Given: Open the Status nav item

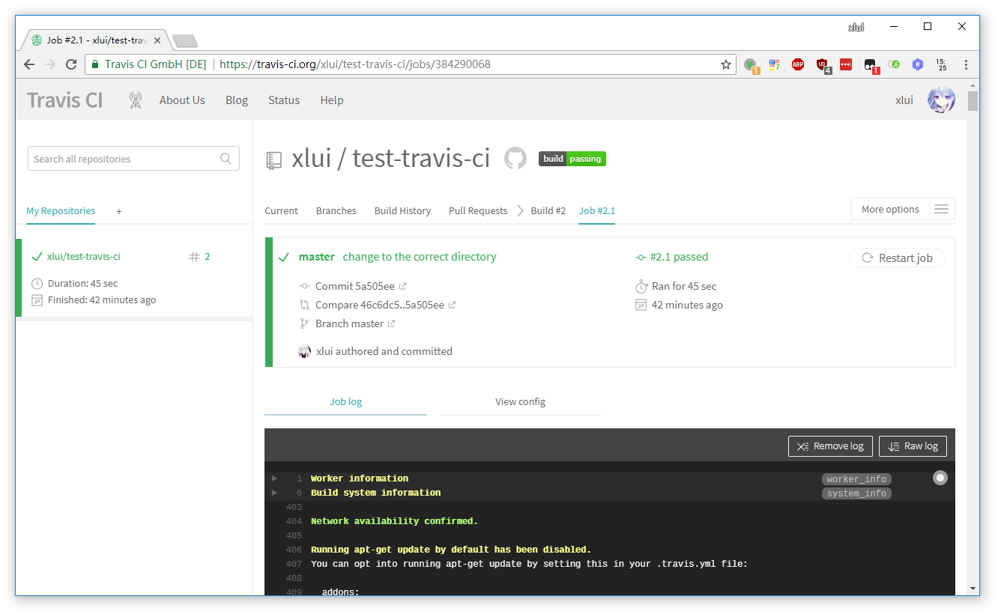Looking at the screenshot, I should pyautogui.click(x=284, y=100).
